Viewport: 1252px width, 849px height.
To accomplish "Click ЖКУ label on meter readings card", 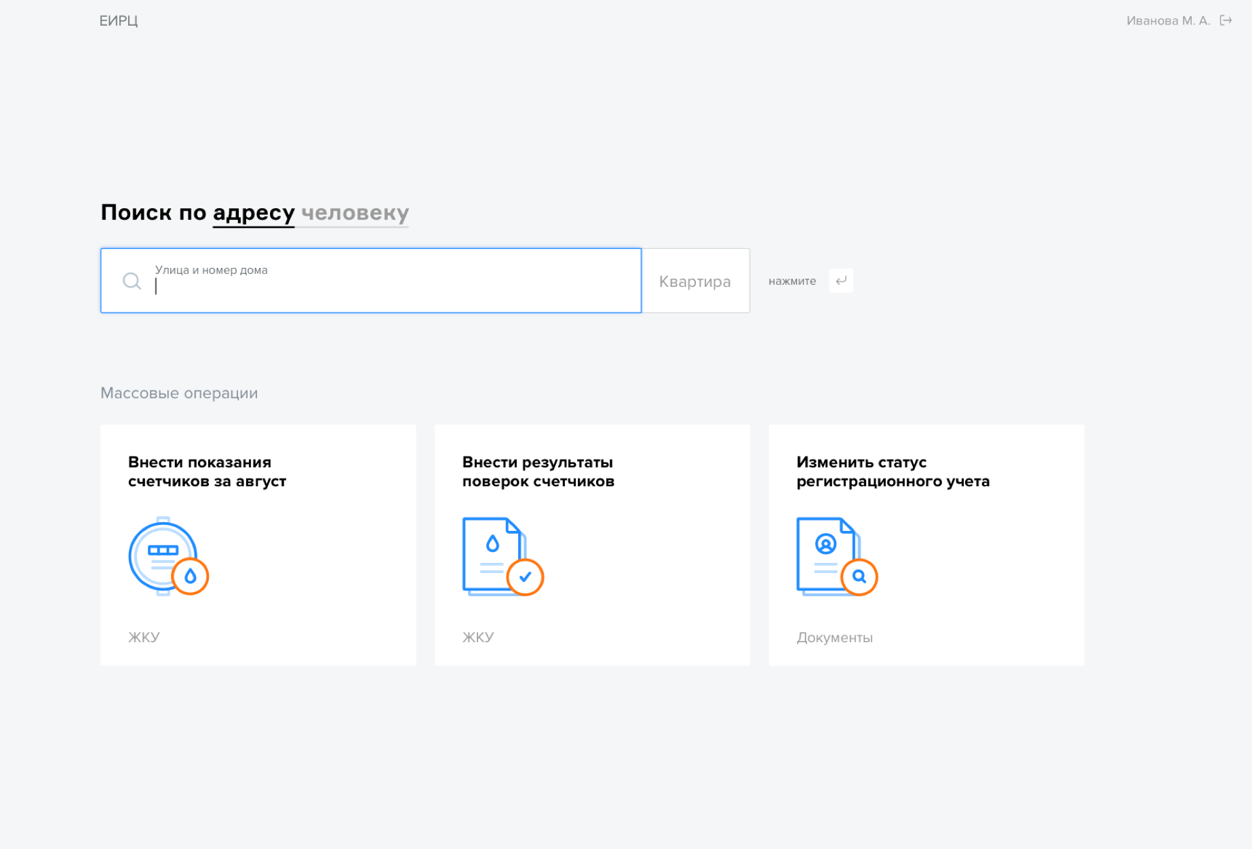I will [144, 637].
